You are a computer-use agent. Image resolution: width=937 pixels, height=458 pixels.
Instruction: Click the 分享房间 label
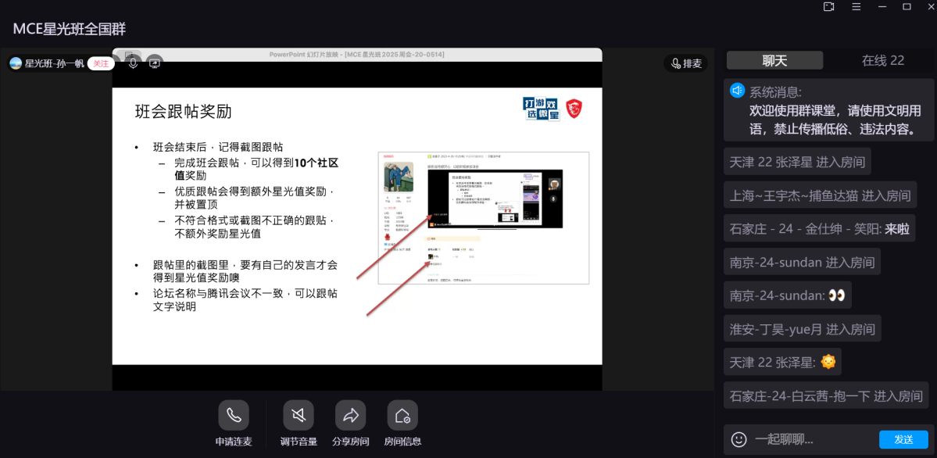[350, 442]
